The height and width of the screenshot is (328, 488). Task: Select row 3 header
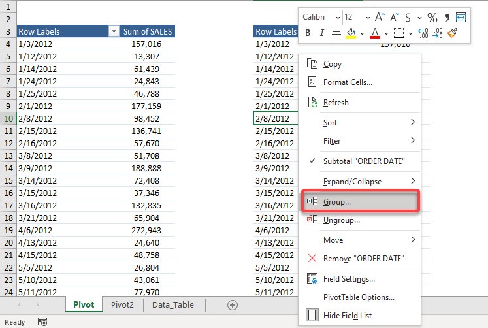tap(8, 31)
